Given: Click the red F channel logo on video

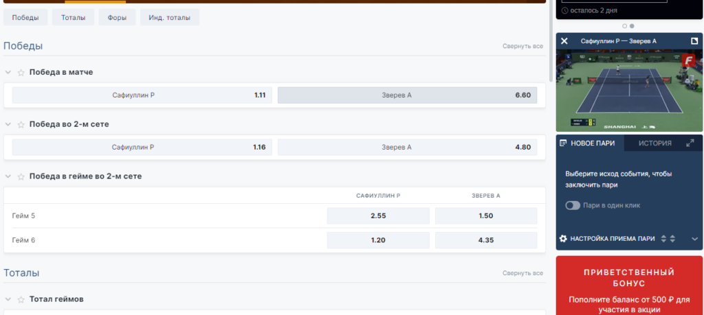Looking at the screenshot, I should coord(687,60).
